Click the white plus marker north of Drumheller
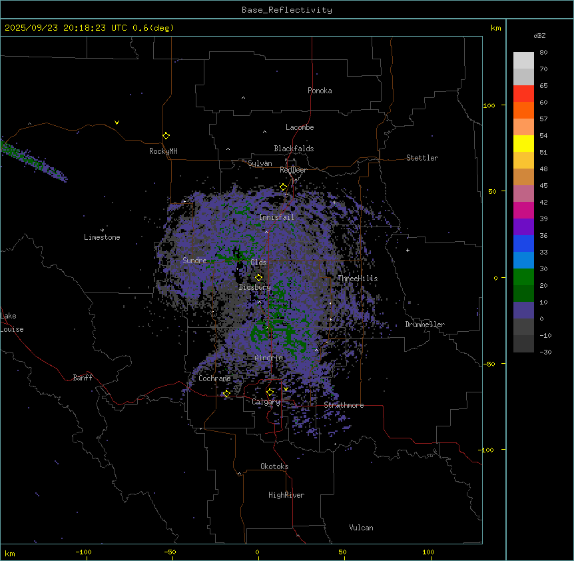 coord(408,250)
